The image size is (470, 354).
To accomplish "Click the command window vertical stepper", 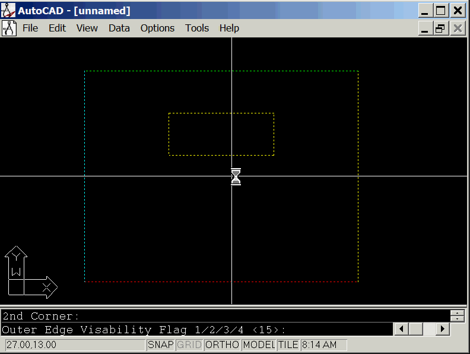I will click(457, 315).
